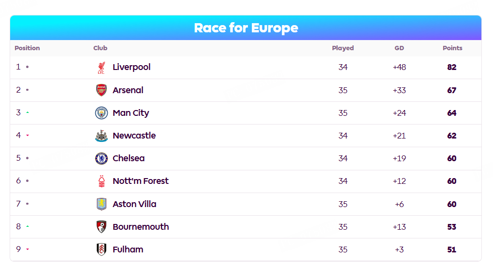
Task: Click Bournemouth's green position-rise arrow
Action: (28, 226)
